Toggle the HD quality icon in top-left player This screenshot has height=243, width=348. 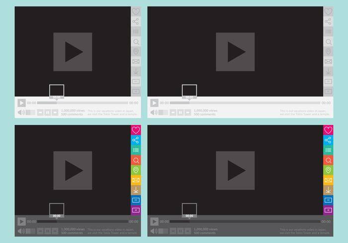[136, 81]
